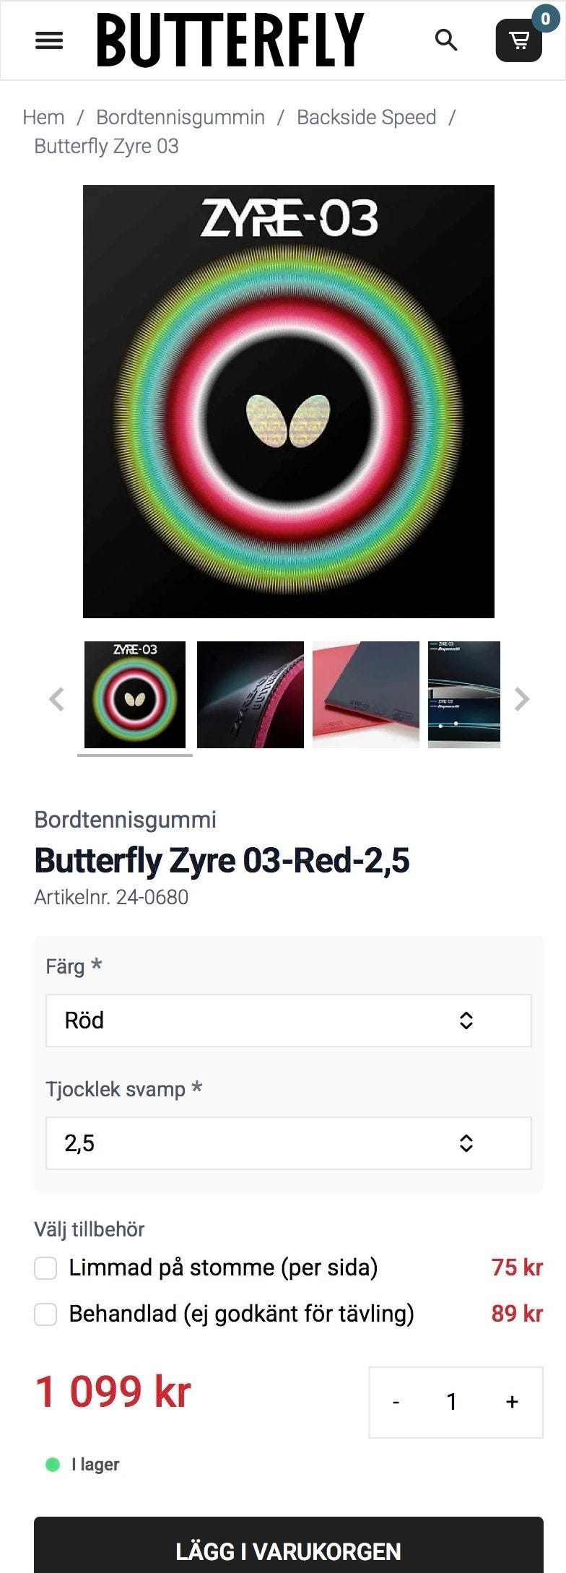Open the hamburger navigation menu

click(49, 40)
